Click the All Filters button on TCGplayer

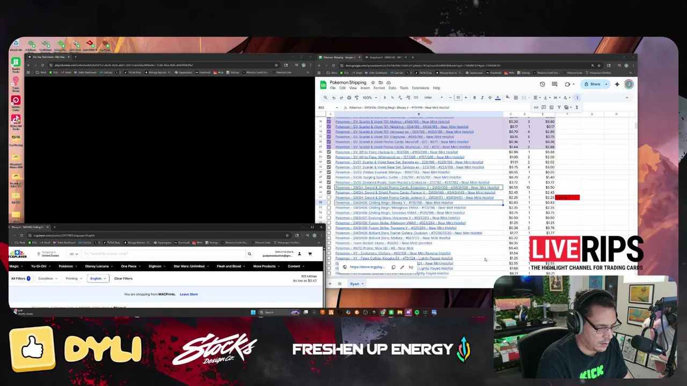(20, 278)
